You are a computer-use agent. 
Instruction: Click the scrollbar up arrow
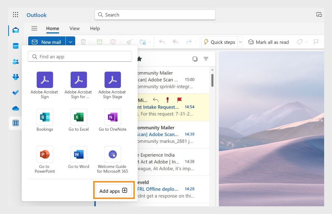click(212, 70)
